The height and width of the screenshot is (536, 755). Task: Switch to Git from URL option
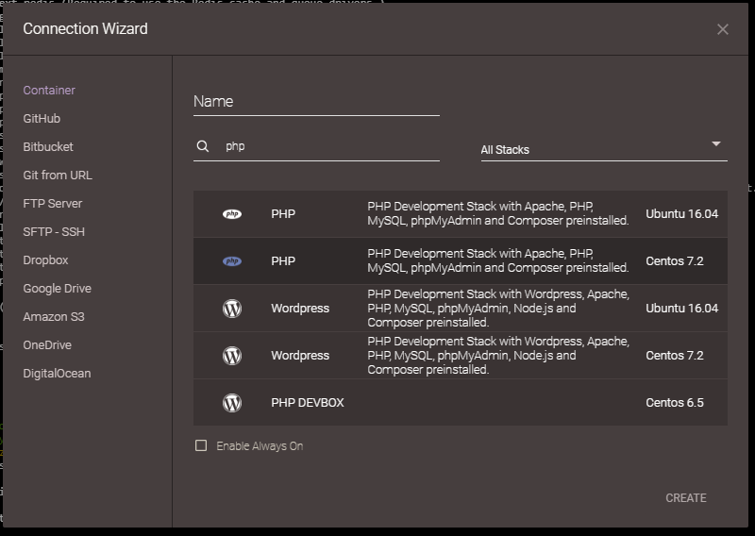click(58, 176)
